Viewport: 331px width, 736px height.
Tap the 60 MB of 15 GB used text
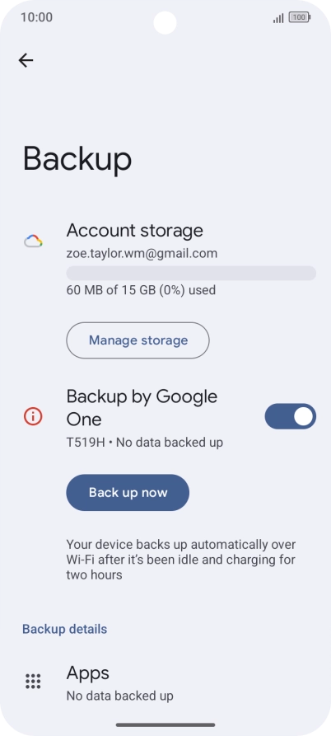[x=141, y=290]
